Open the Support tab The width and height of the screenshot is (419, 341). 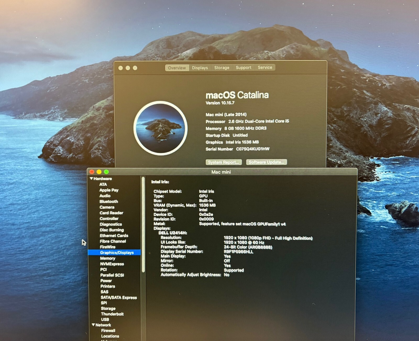[243, 68]
